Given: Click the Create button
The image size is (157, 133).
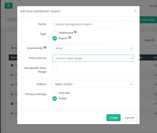Looking at the screenshot, I should pos(113,118).
